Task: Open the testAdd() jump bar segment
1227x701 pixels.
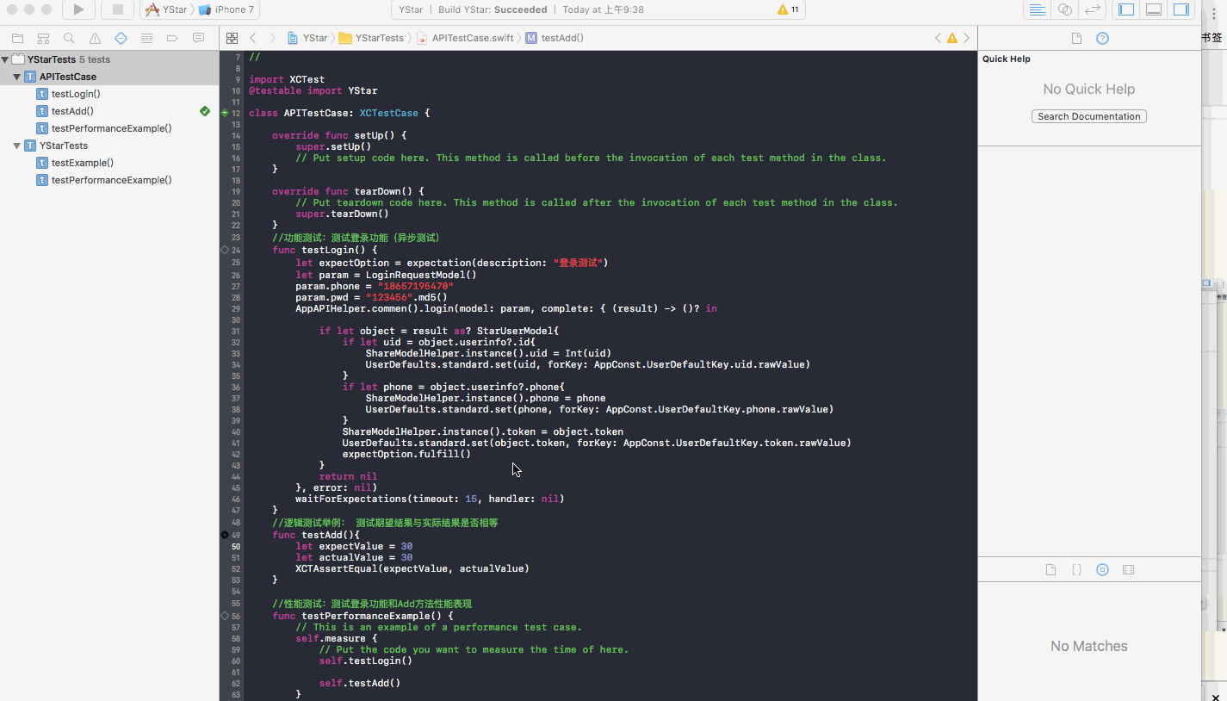Action: pyautogui.click(x=561, y=38)
